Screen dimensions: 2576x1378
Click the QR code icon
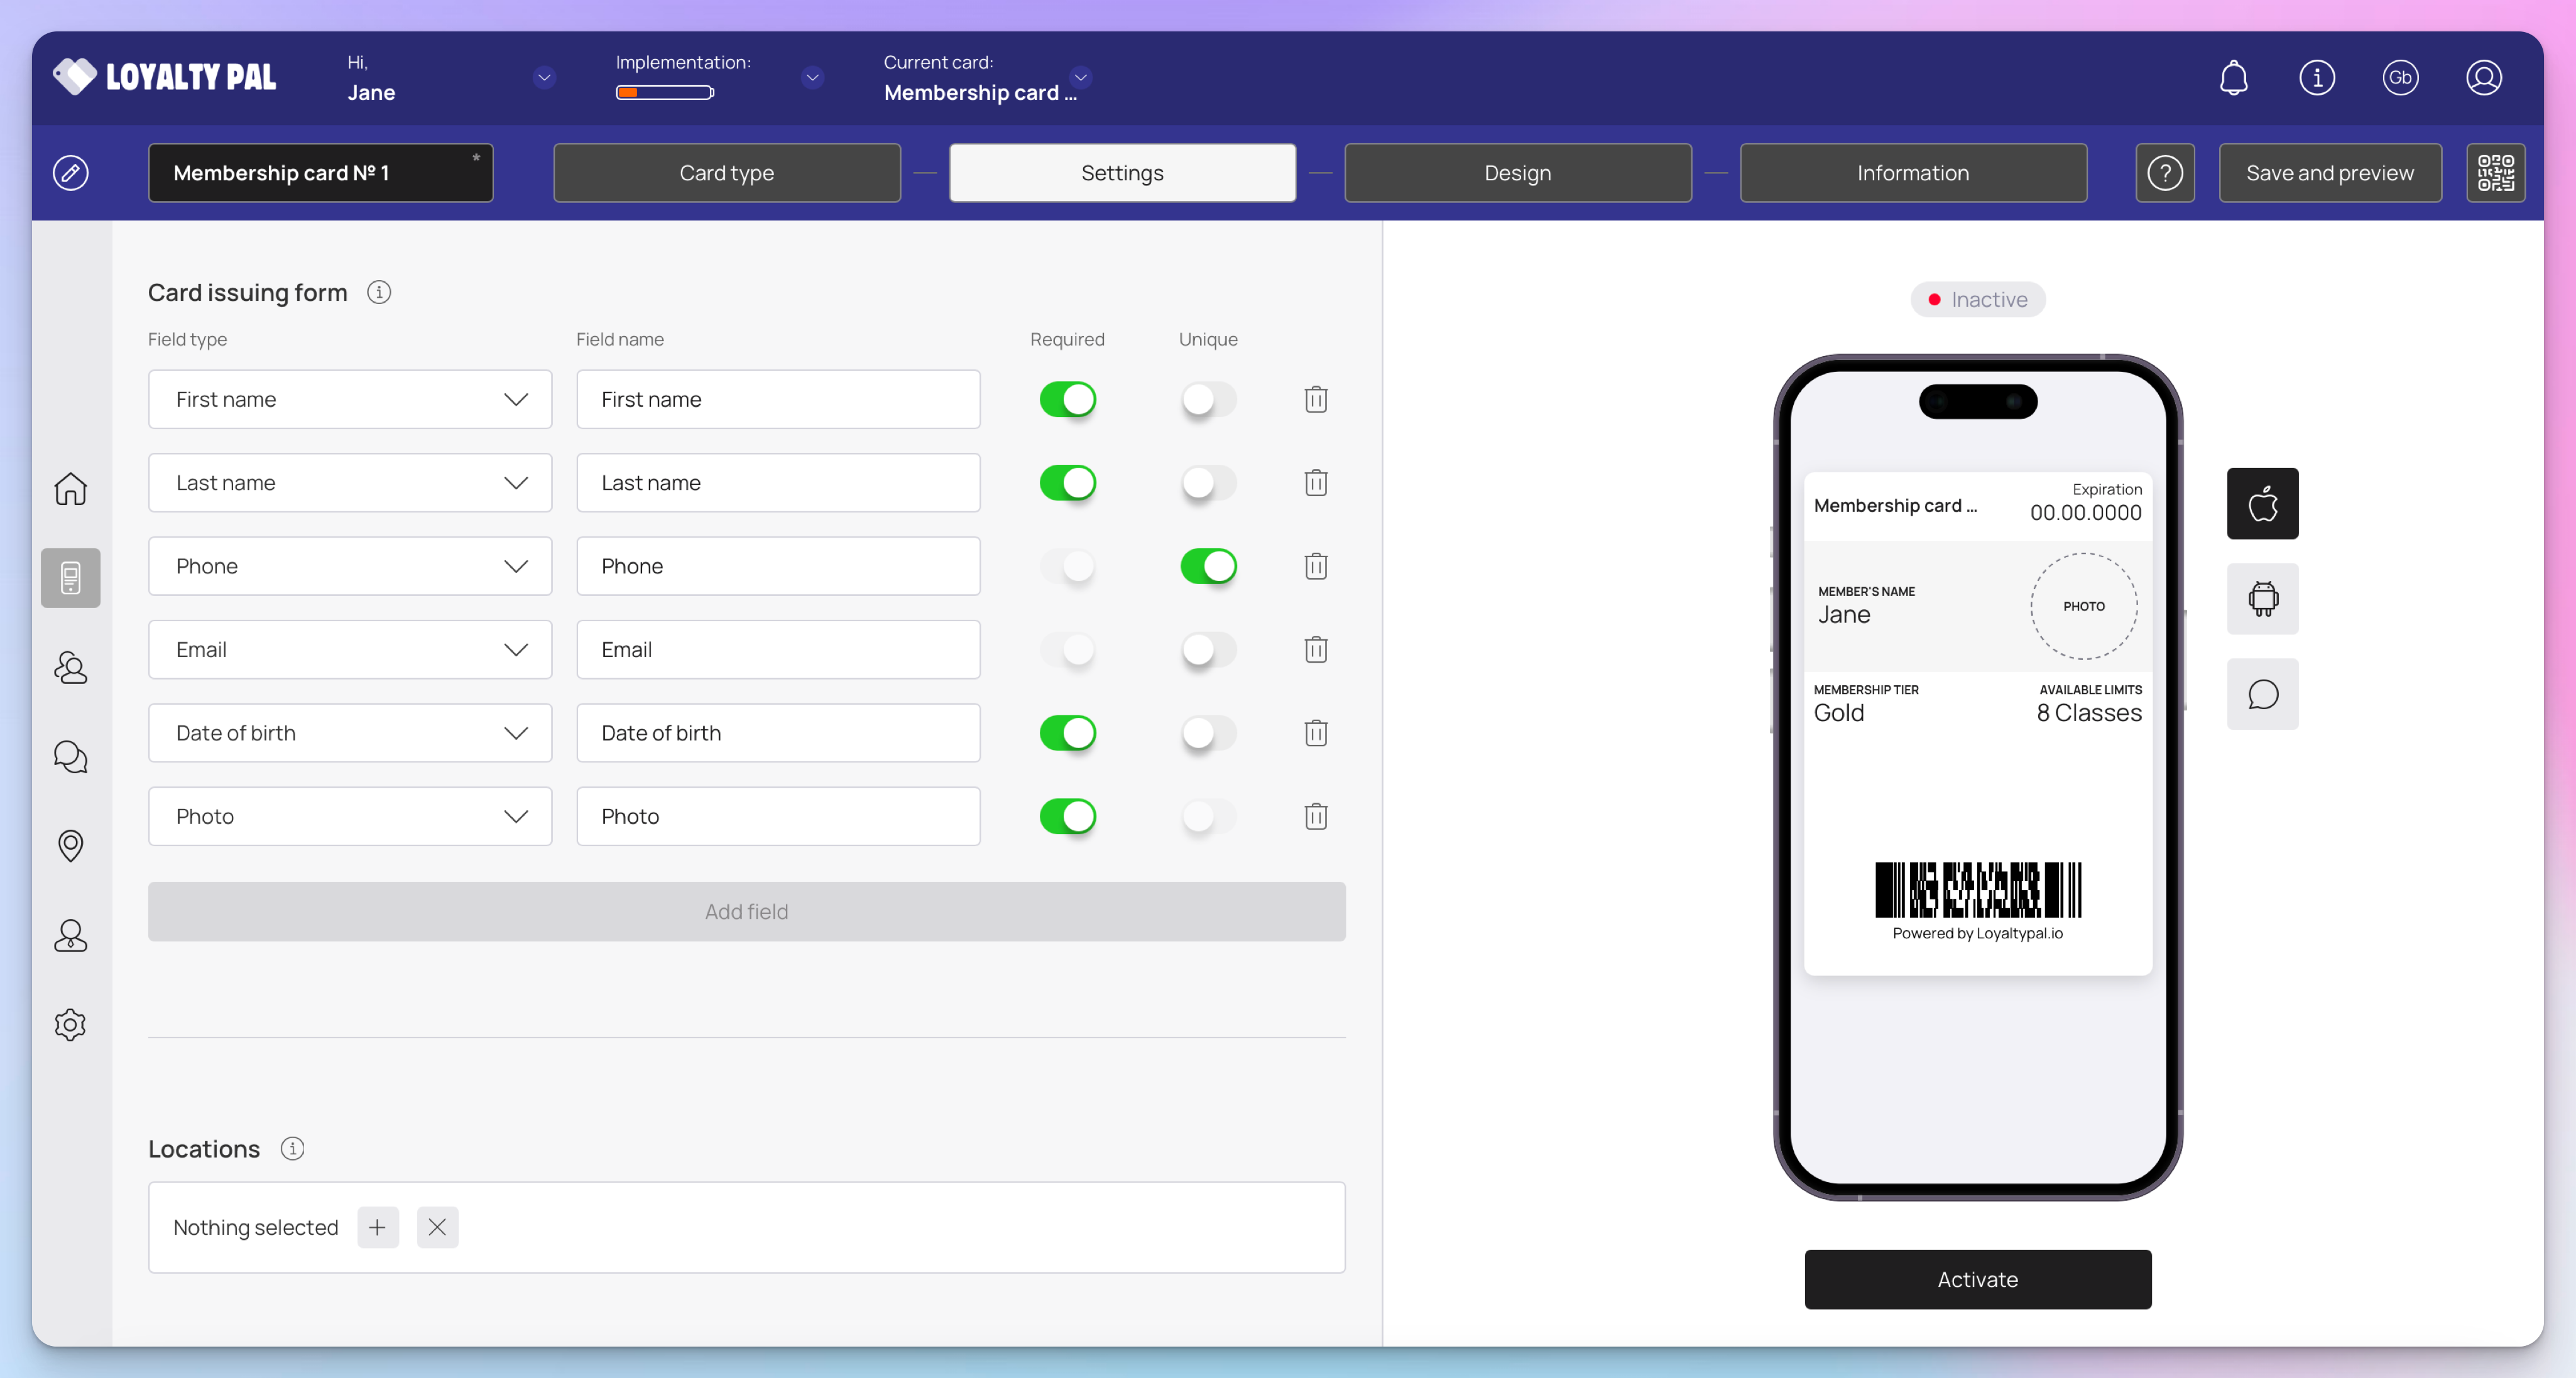pyautogui.click(x=2495, y=173)
